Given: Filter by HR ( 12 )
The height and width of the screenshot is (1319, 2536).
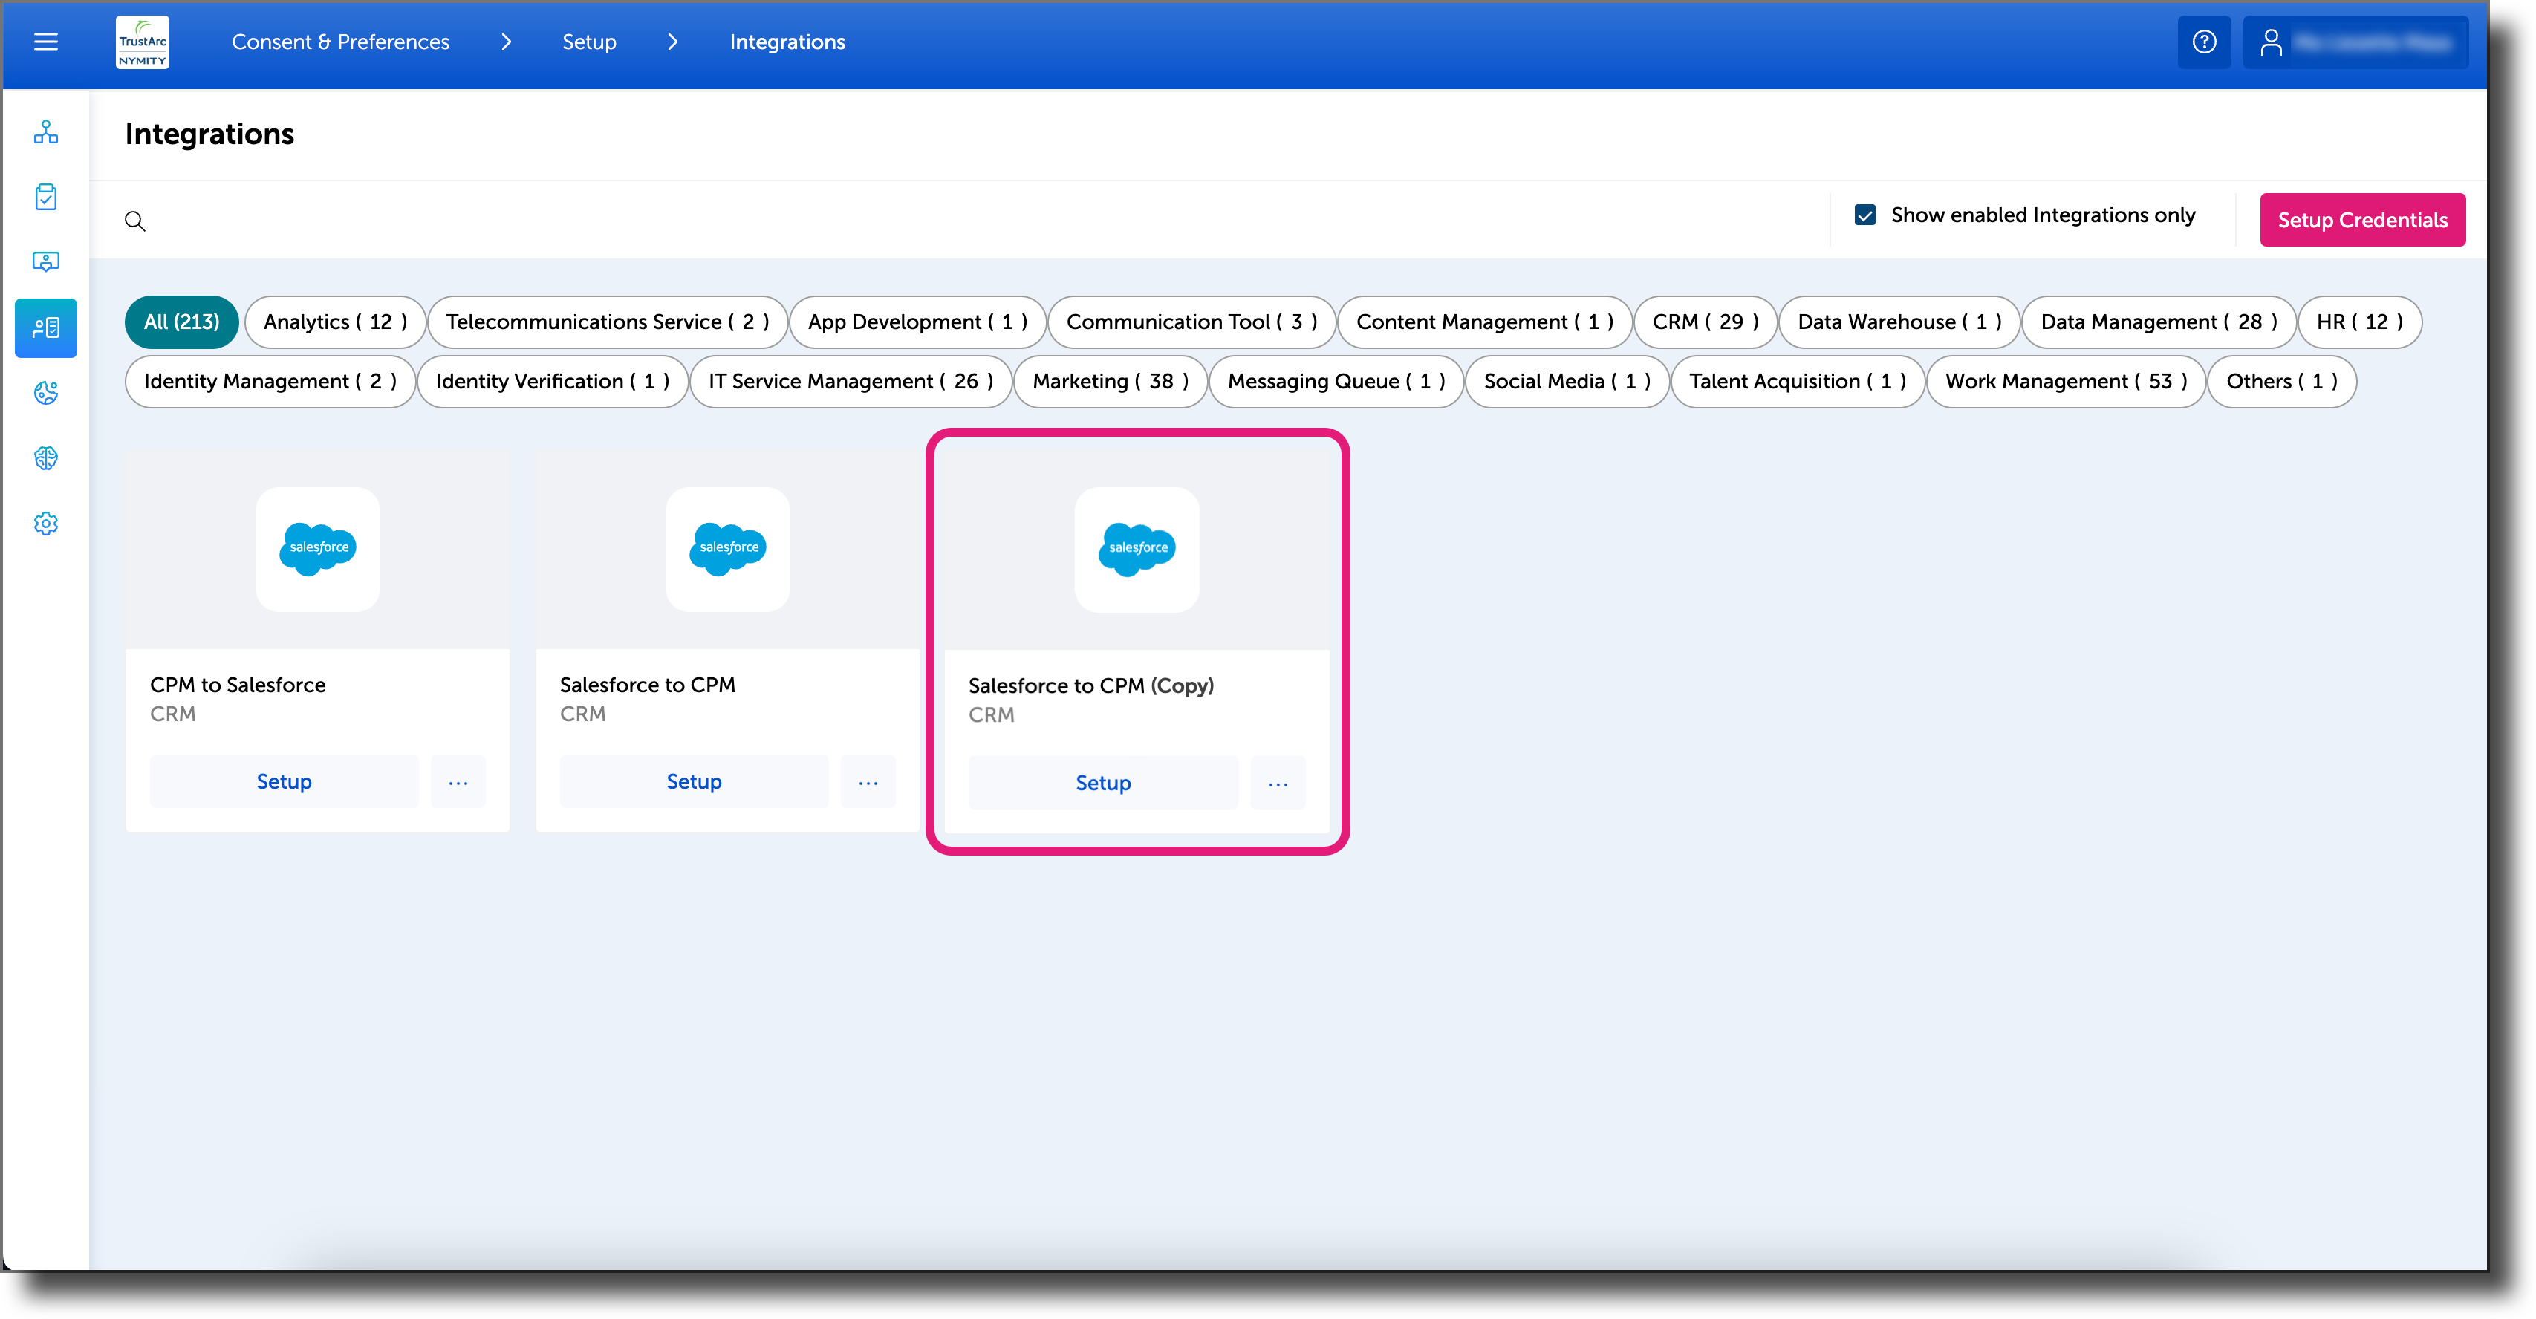Looking at the screenshot, I should 2360,322.
